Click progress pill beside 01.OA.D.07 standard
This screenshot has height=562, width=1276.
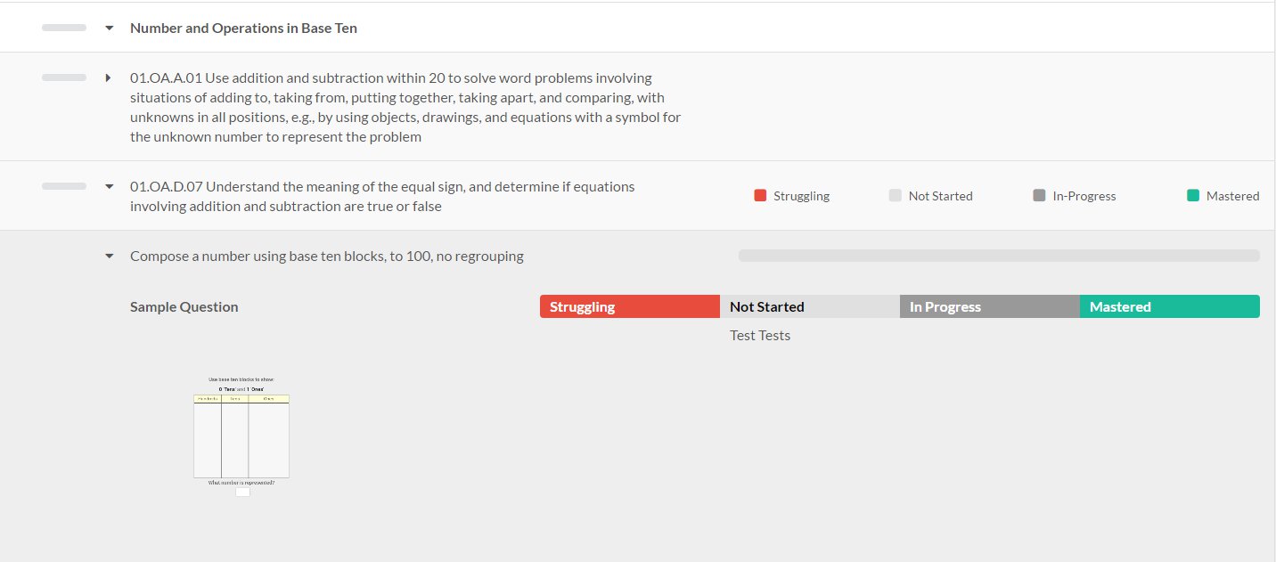point(64,186)
